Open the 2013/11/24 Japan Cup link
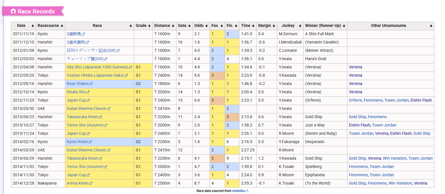 click(78, 133)
